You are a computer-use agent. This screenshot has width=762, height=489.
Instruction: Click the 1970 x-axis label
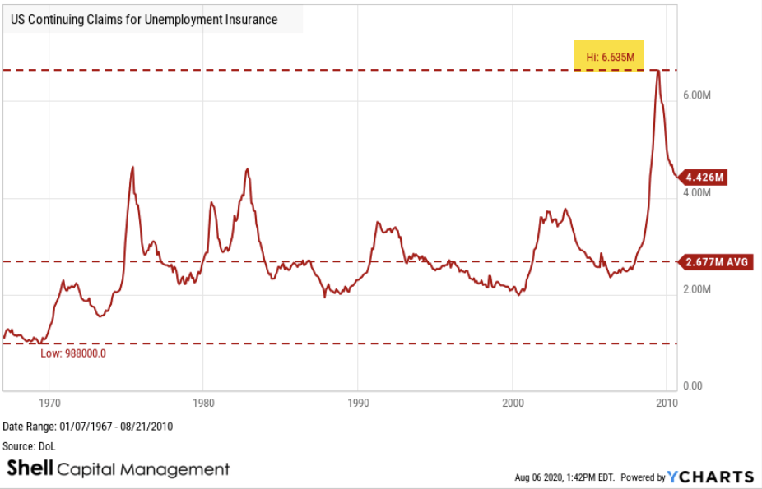tap(49, 404)
